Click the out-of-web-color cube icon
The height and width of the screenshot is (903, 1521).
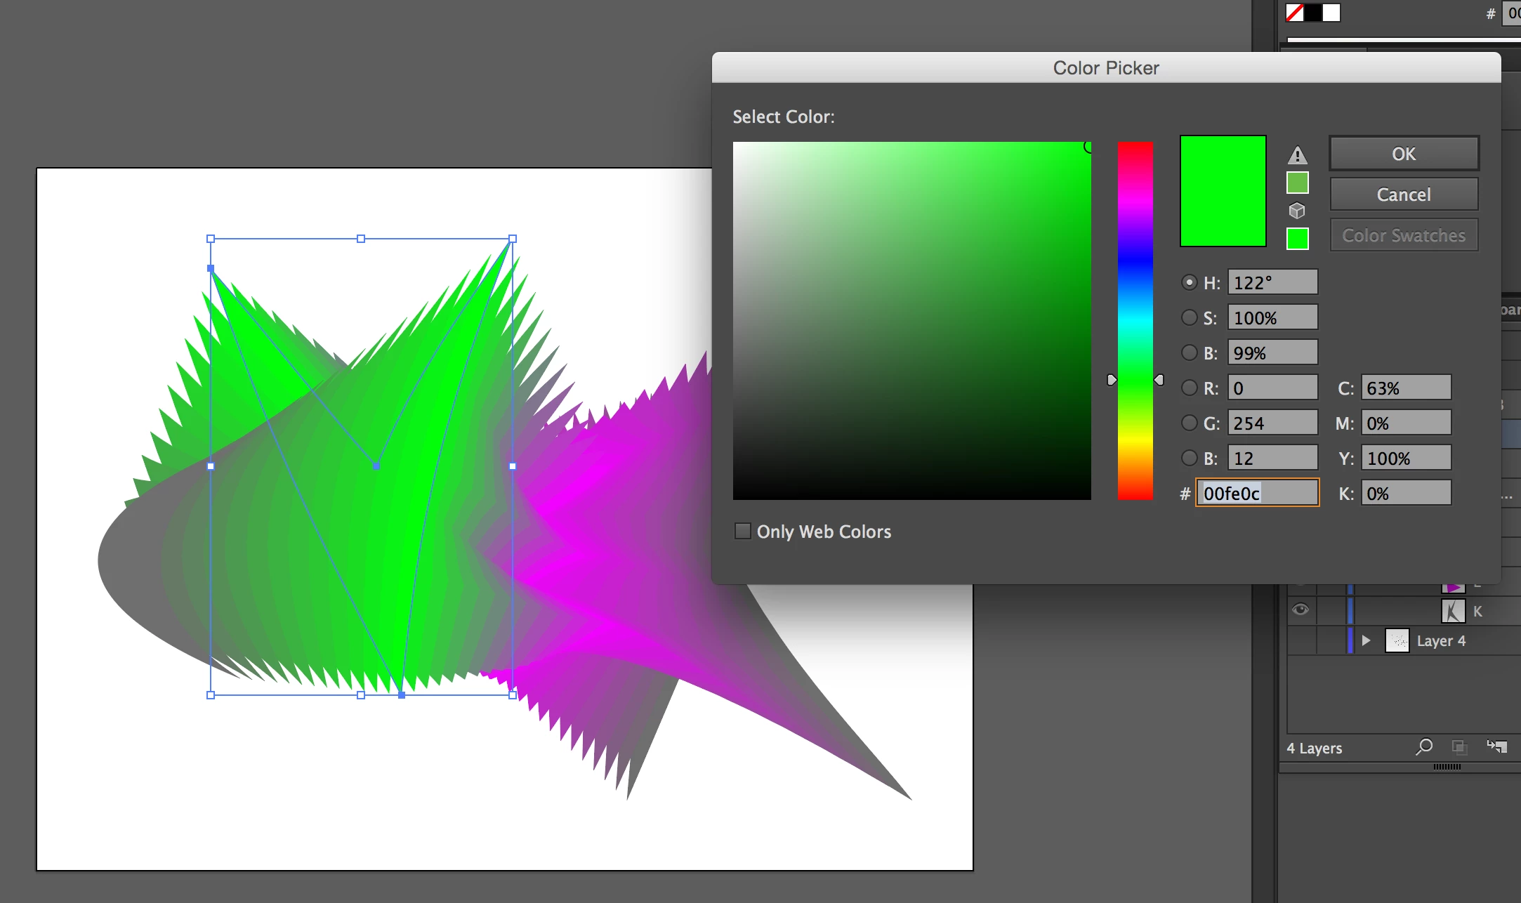1297,211
